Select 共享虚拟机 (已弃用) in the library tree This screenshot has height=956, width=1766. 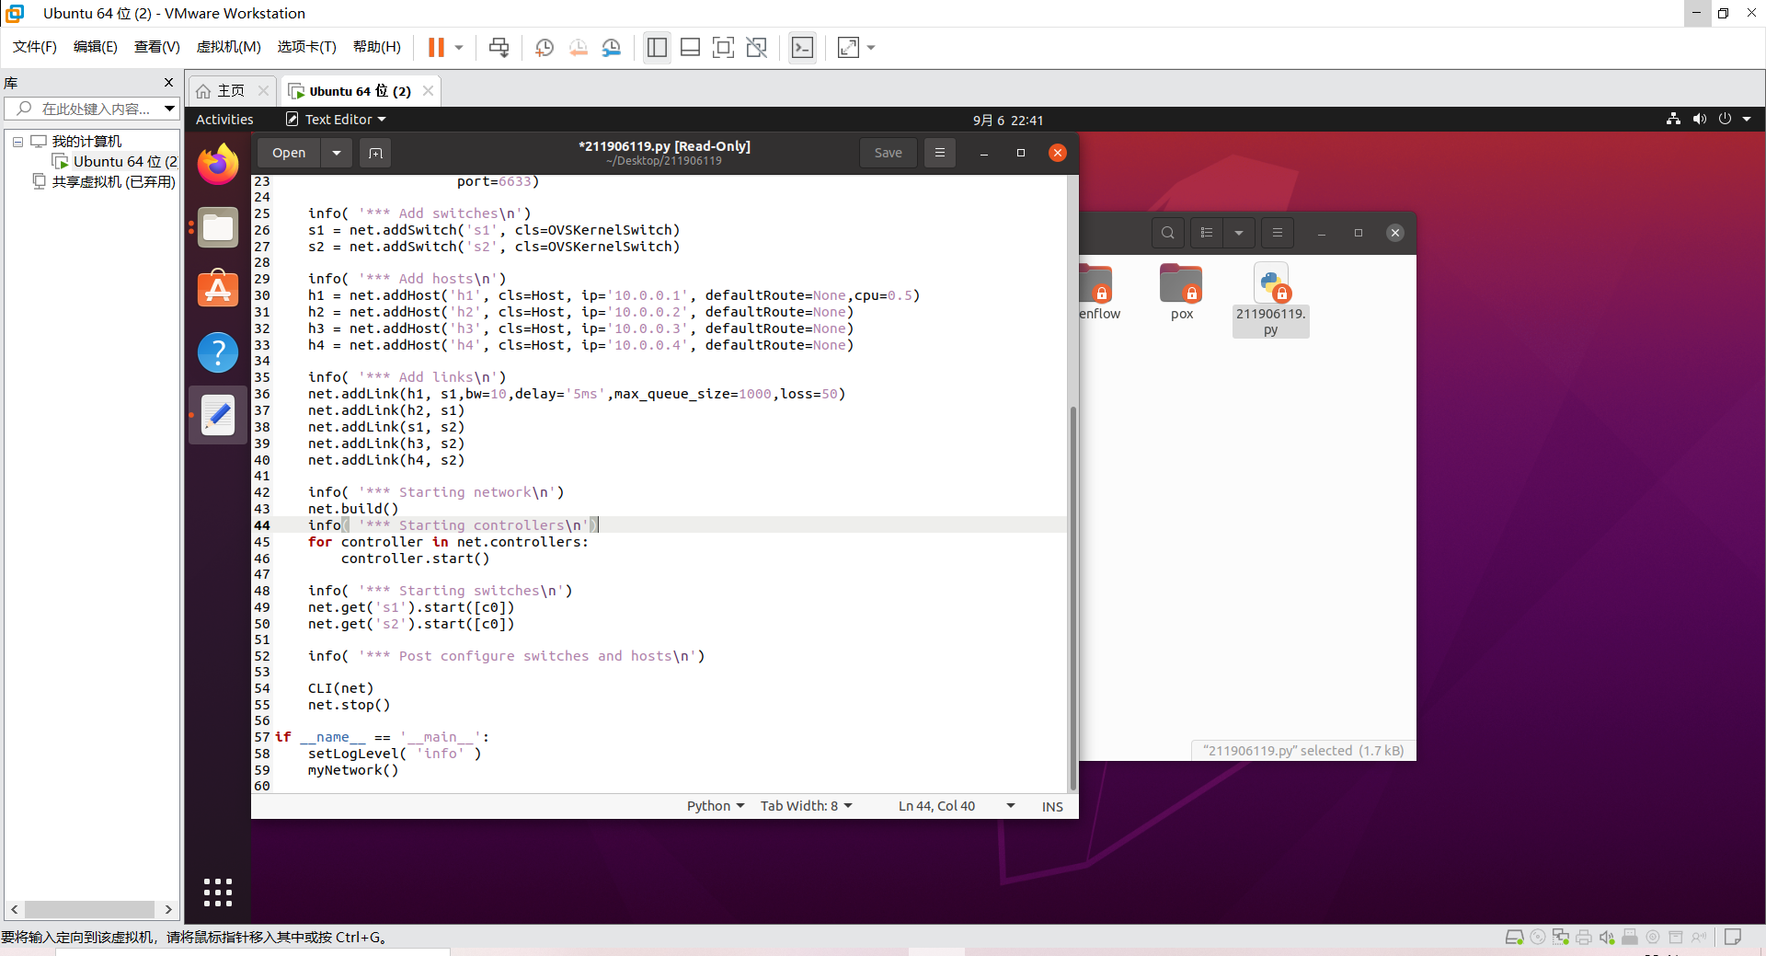coord(104,182)
